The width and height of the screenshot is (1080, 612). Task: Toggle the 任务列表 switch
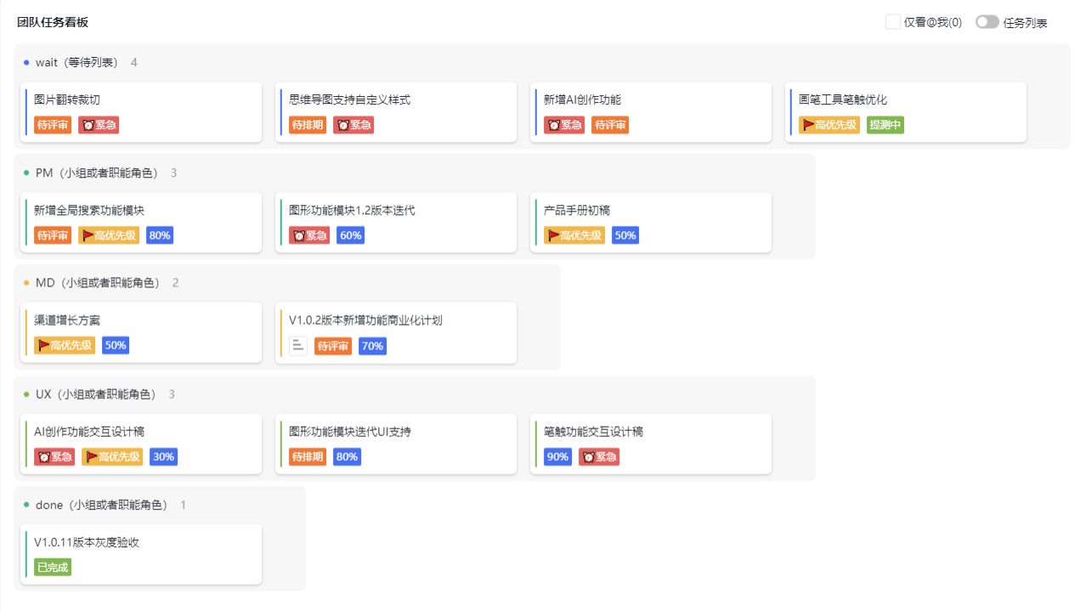click(987, 22)
